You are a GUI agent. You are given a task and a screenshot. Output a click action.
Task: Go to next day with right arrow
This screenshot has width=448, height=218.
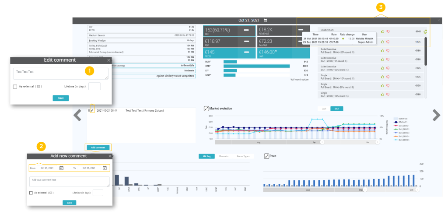pos(436,116)
